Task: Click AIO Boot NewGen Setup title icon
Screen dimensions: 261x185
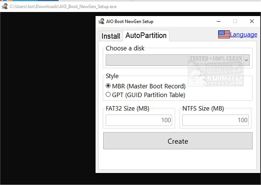Action: coord(101,21)
